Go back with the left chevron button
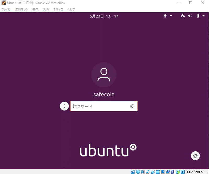Viewport: 209px width, 174px height. (x=64, y=106)
